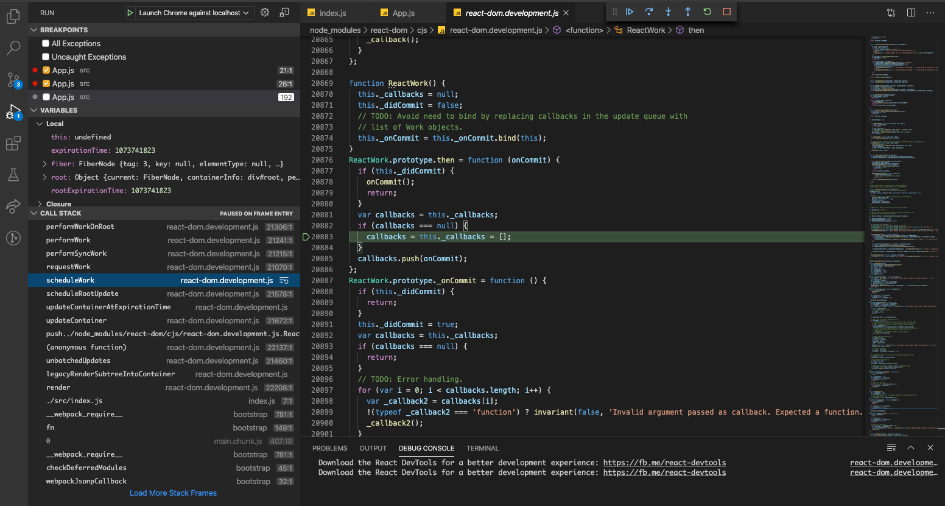Screen dimensions: 945x506
Task: Click the Step Into debug control
Action: [x=667, y=11]
